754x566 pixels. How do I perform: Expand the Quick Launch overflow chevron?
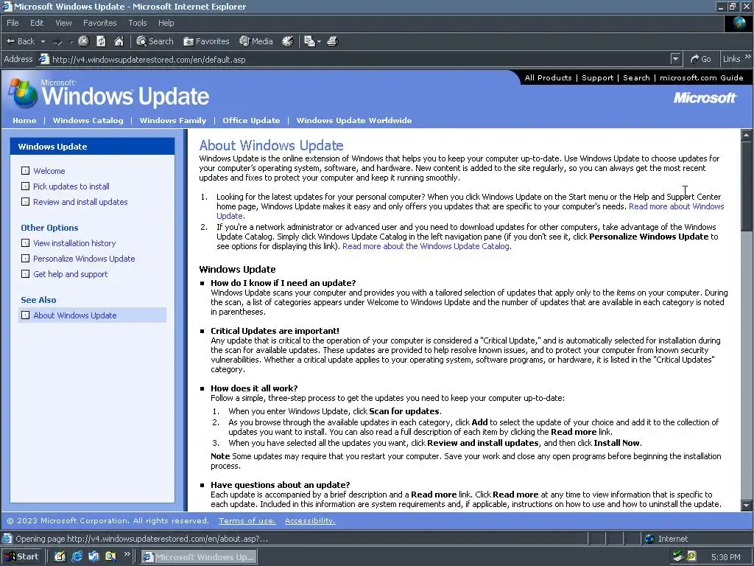point(127,554)
